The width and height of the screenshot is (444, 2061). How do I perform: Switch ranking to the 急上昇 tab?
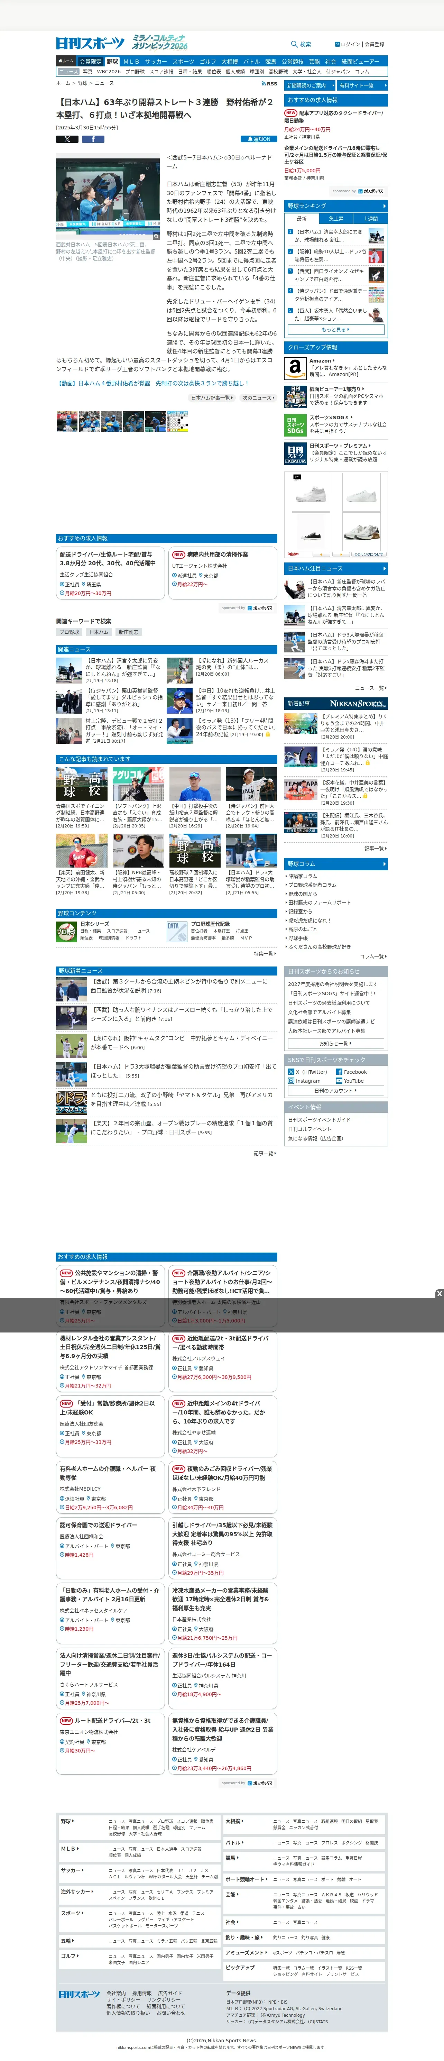click(x=336, y=218)
